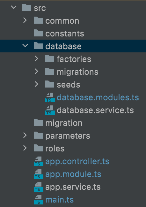Screen dimensions: 146x207
Task: Select the database.service.ts file name
Action: point(95,110)
